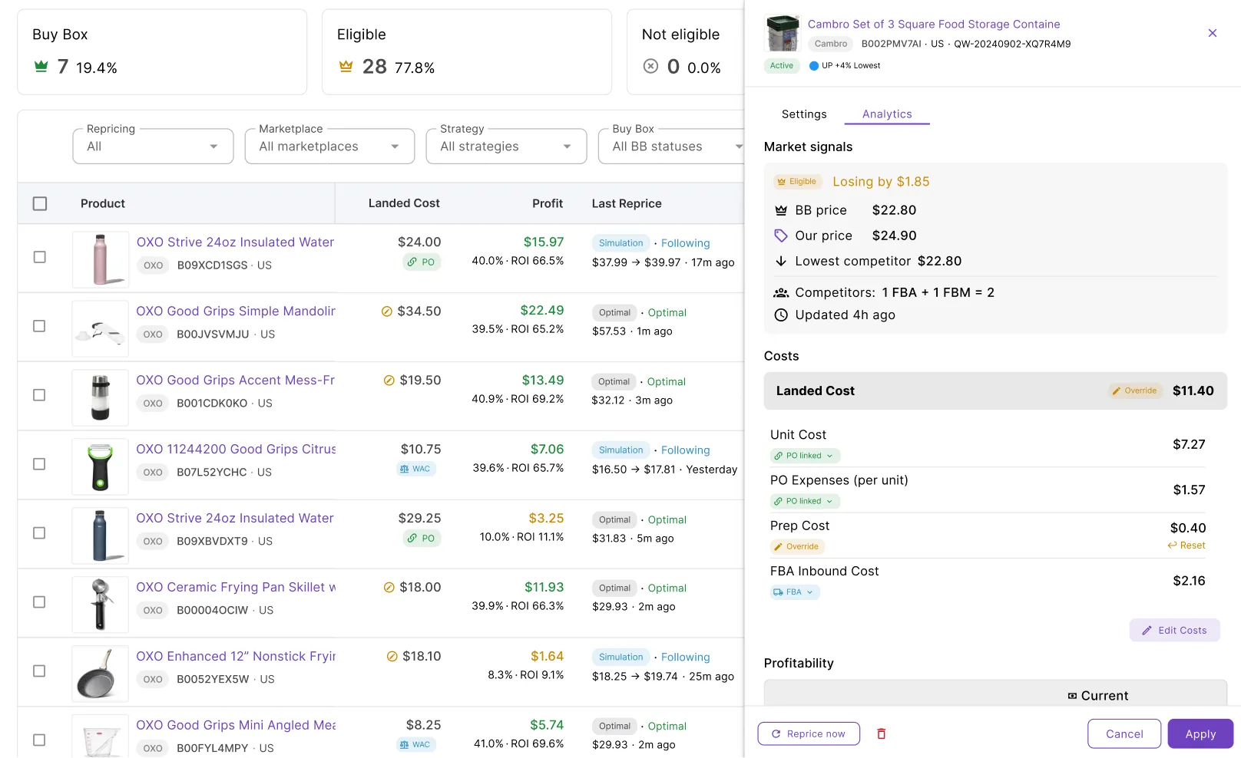Click the override icon beside $18.00

pyautogui.click(x=389, y=588)
